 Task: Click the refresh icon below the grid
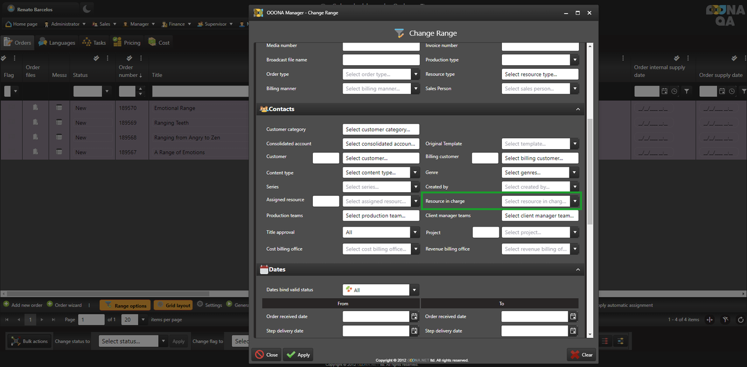click(741, 320)
